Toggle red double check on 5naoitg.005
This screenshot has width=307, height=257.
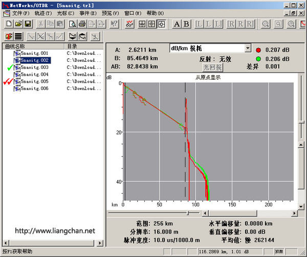pos(8,82)
